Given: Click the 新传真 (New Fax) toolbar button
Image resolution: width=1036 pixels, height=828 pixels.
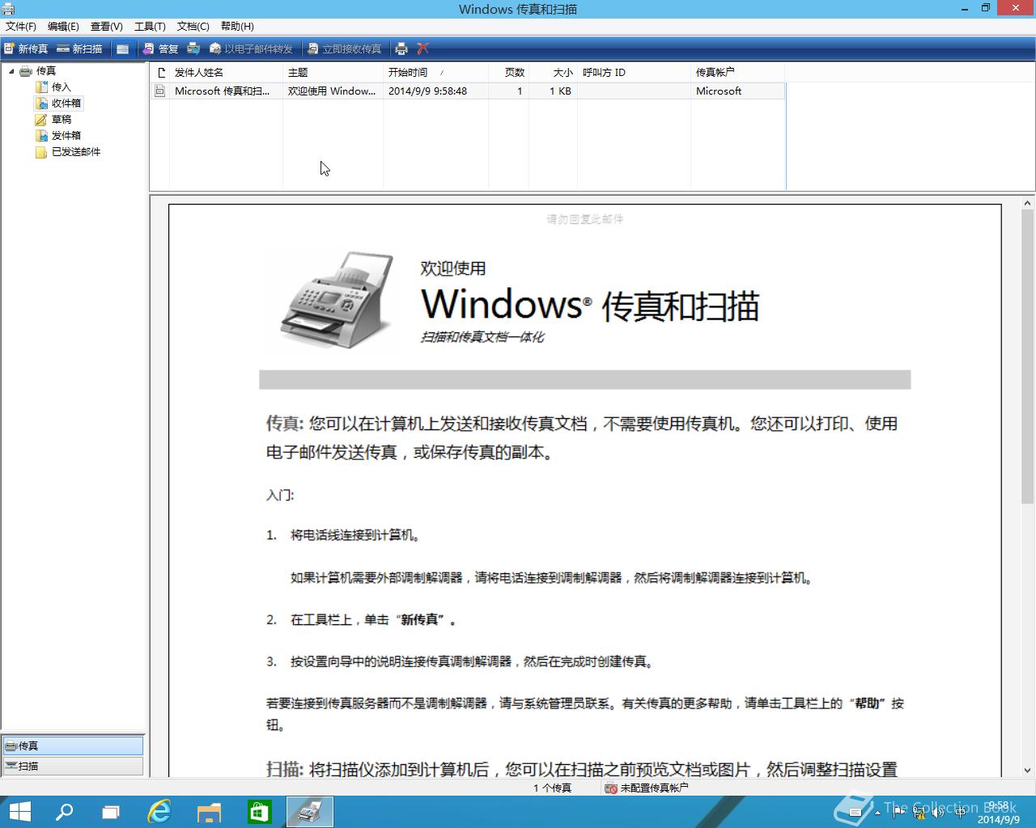Looking at the screenshot, I should (26, 49).
